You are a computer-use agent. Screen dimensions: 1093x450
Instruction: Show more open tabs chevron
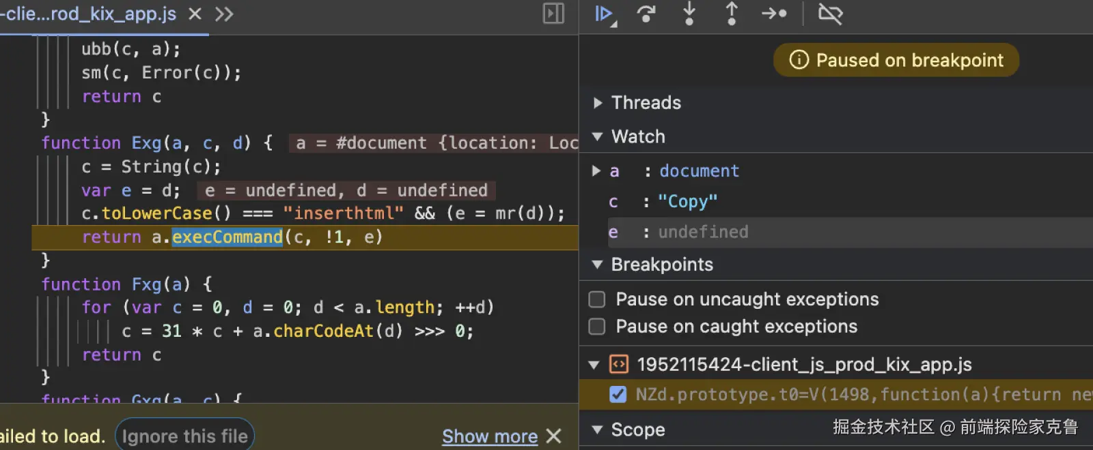[x=224, y=14]
